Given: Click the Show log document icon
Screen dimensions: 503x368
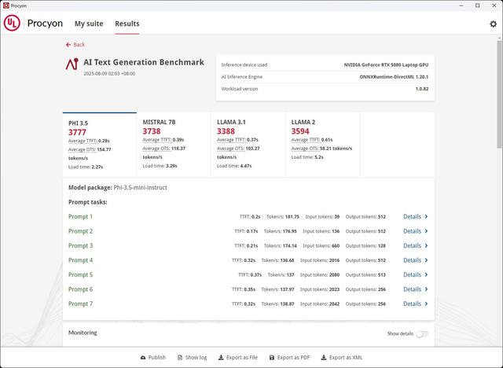Looking at the screenshot, I should pyautogui.click(x=180, y=358).
